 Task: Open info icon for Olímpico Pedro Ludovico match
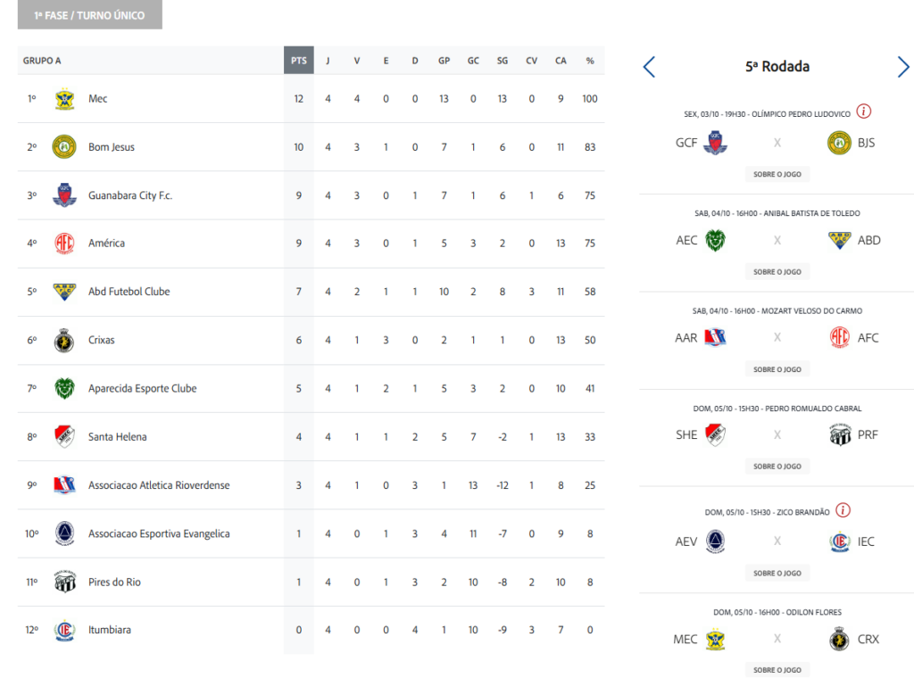[x=863, y=112]
